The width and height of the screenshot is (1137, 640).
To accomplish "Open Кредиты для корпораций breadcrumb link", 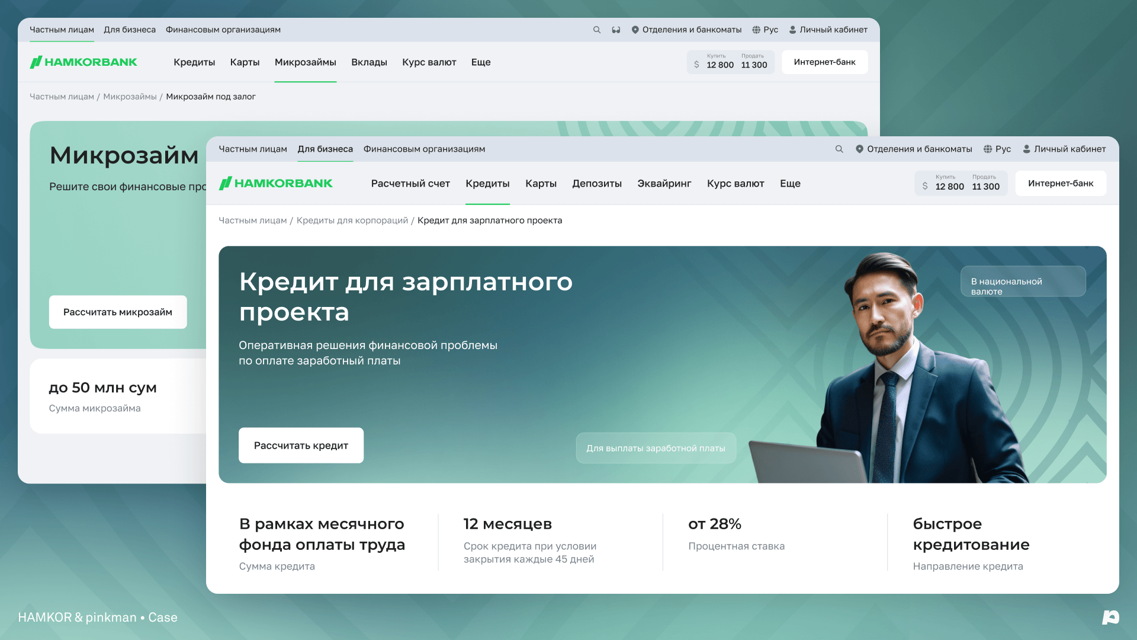I will [x=352, y=220].
